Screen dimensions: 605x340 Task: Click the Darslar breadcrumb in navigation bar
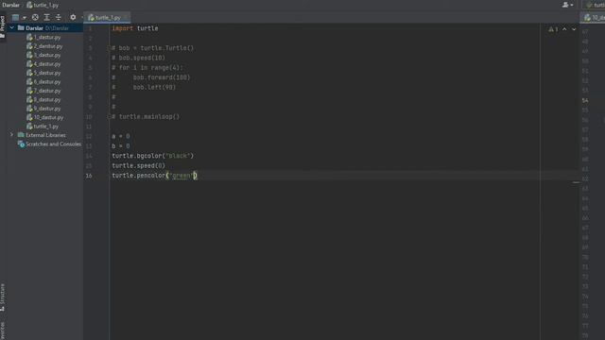[10, 5]
